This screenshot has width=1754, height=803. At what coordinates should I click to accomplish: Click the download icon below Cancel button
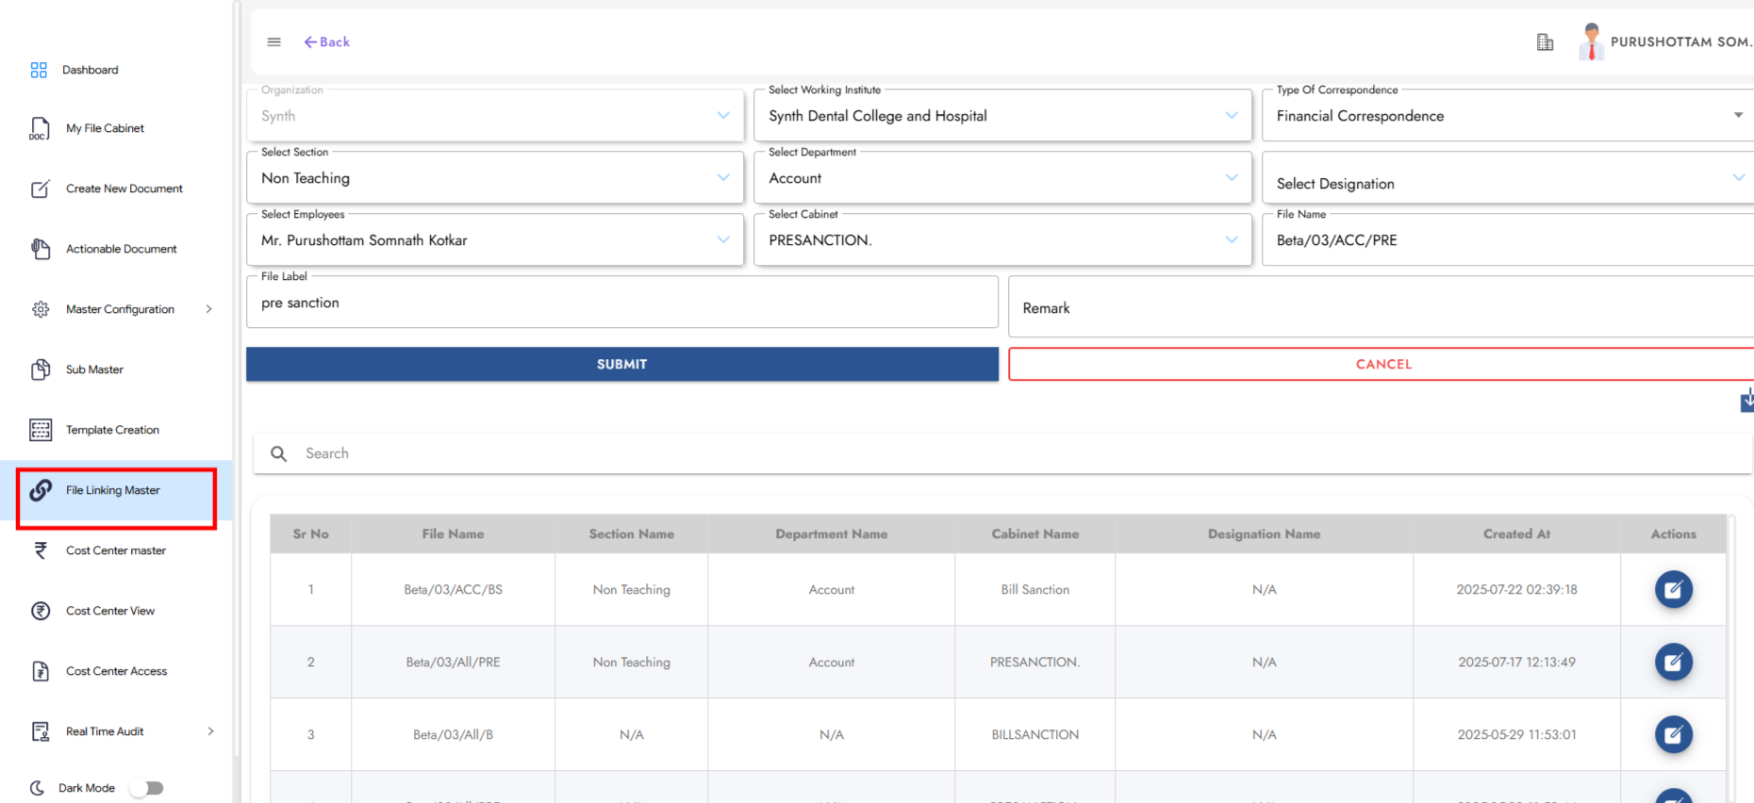point(1746,401)
